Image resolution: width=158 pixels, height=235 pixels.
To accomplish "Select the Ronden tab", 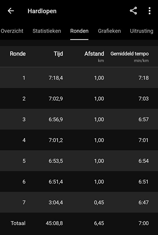I will coord(79,31).
